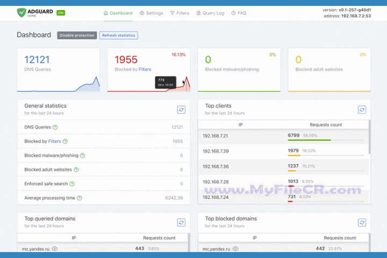Click the green ON status badge

coord(61,12)
